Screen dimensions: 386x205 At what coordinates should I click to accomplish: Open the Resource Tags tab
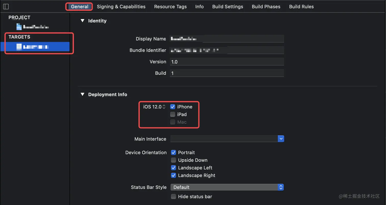(x=170, y=7)
